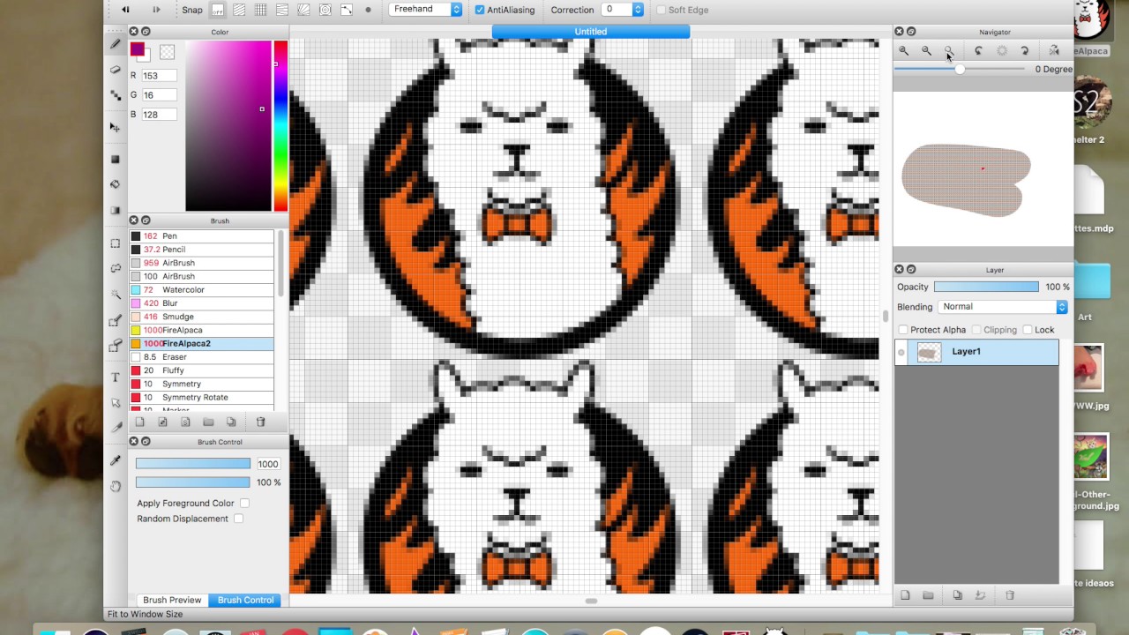
Task: Toggle the Soft Edge checkbox
Action: [x=662, y=10]
